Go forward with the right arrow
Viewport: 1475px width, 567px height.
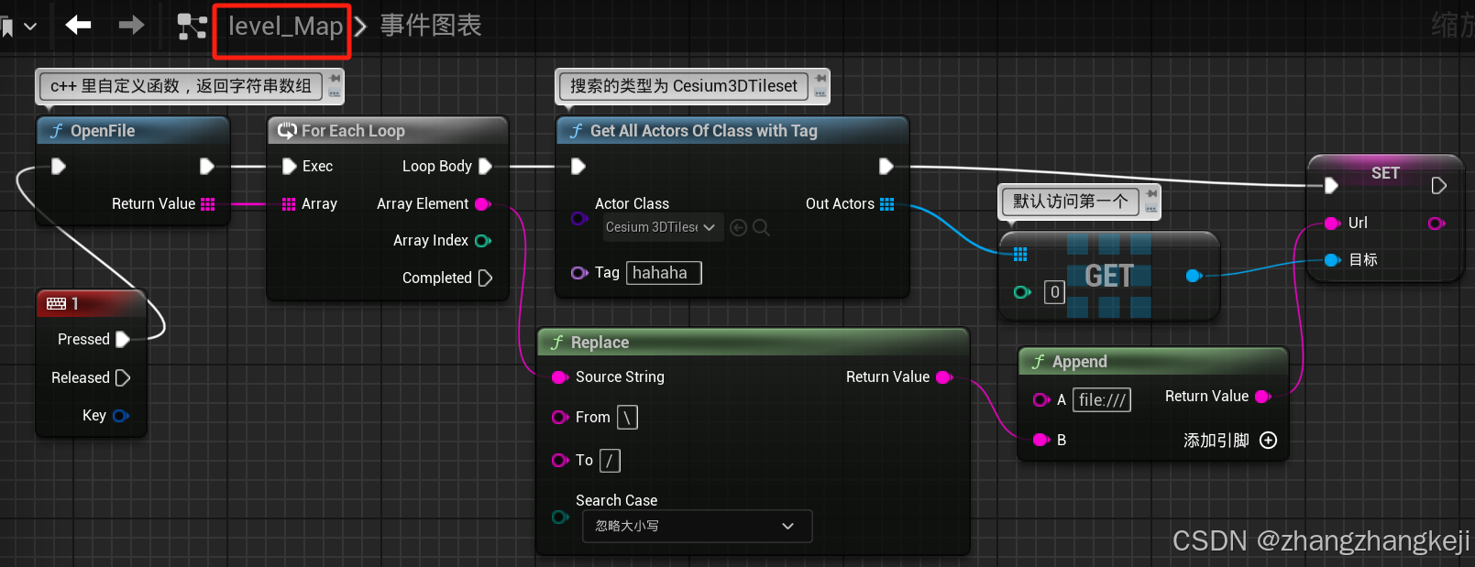131,26
